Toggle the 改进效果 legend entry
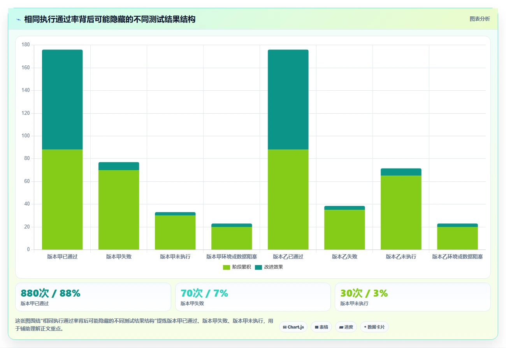The height and width of the screenshot is (348, 506). [x=269, y=267]
